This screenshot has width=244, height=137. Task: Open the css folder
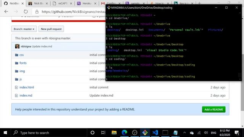click(22, 55)
